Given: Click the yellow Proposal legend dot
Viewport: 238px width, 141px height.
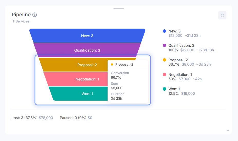Looking at the screenshot, I should point(165,60).
